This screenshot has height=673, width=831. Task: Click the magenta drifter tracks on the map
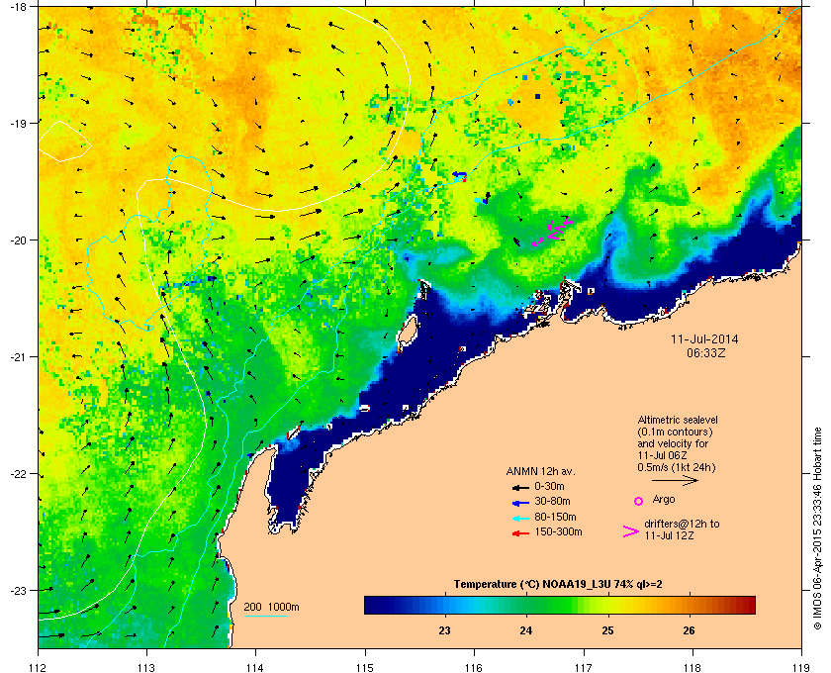552,231
